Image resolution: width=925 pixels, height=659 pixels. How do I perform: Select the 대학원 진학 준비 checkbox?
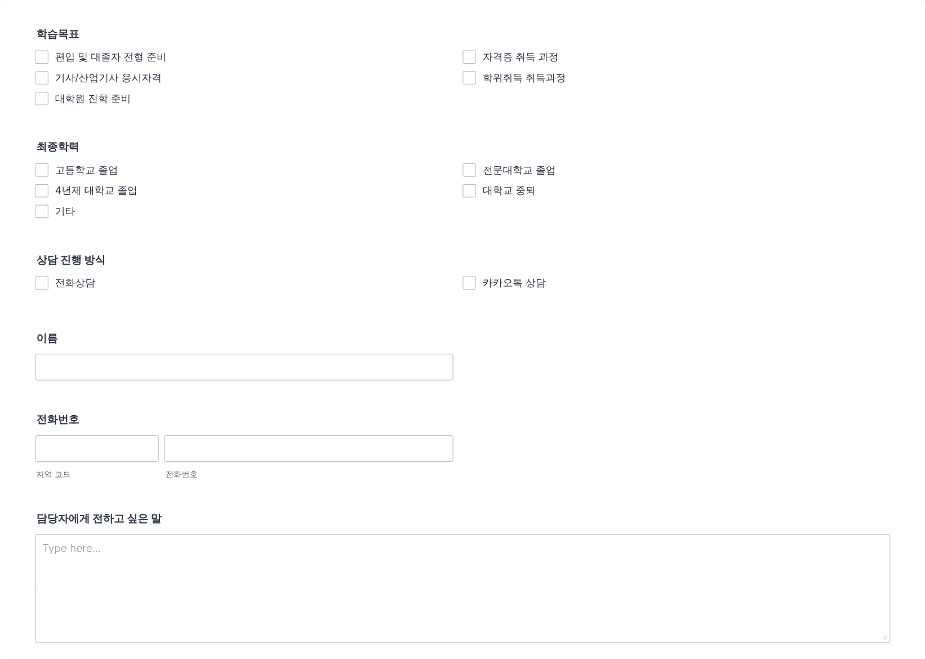coord(42,99)
